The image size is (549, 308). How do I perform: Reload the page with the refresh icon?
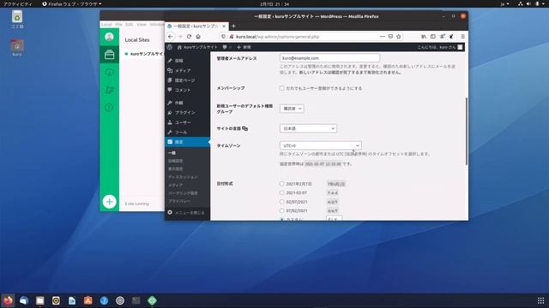pyautogui.click(x=189, y=36)
